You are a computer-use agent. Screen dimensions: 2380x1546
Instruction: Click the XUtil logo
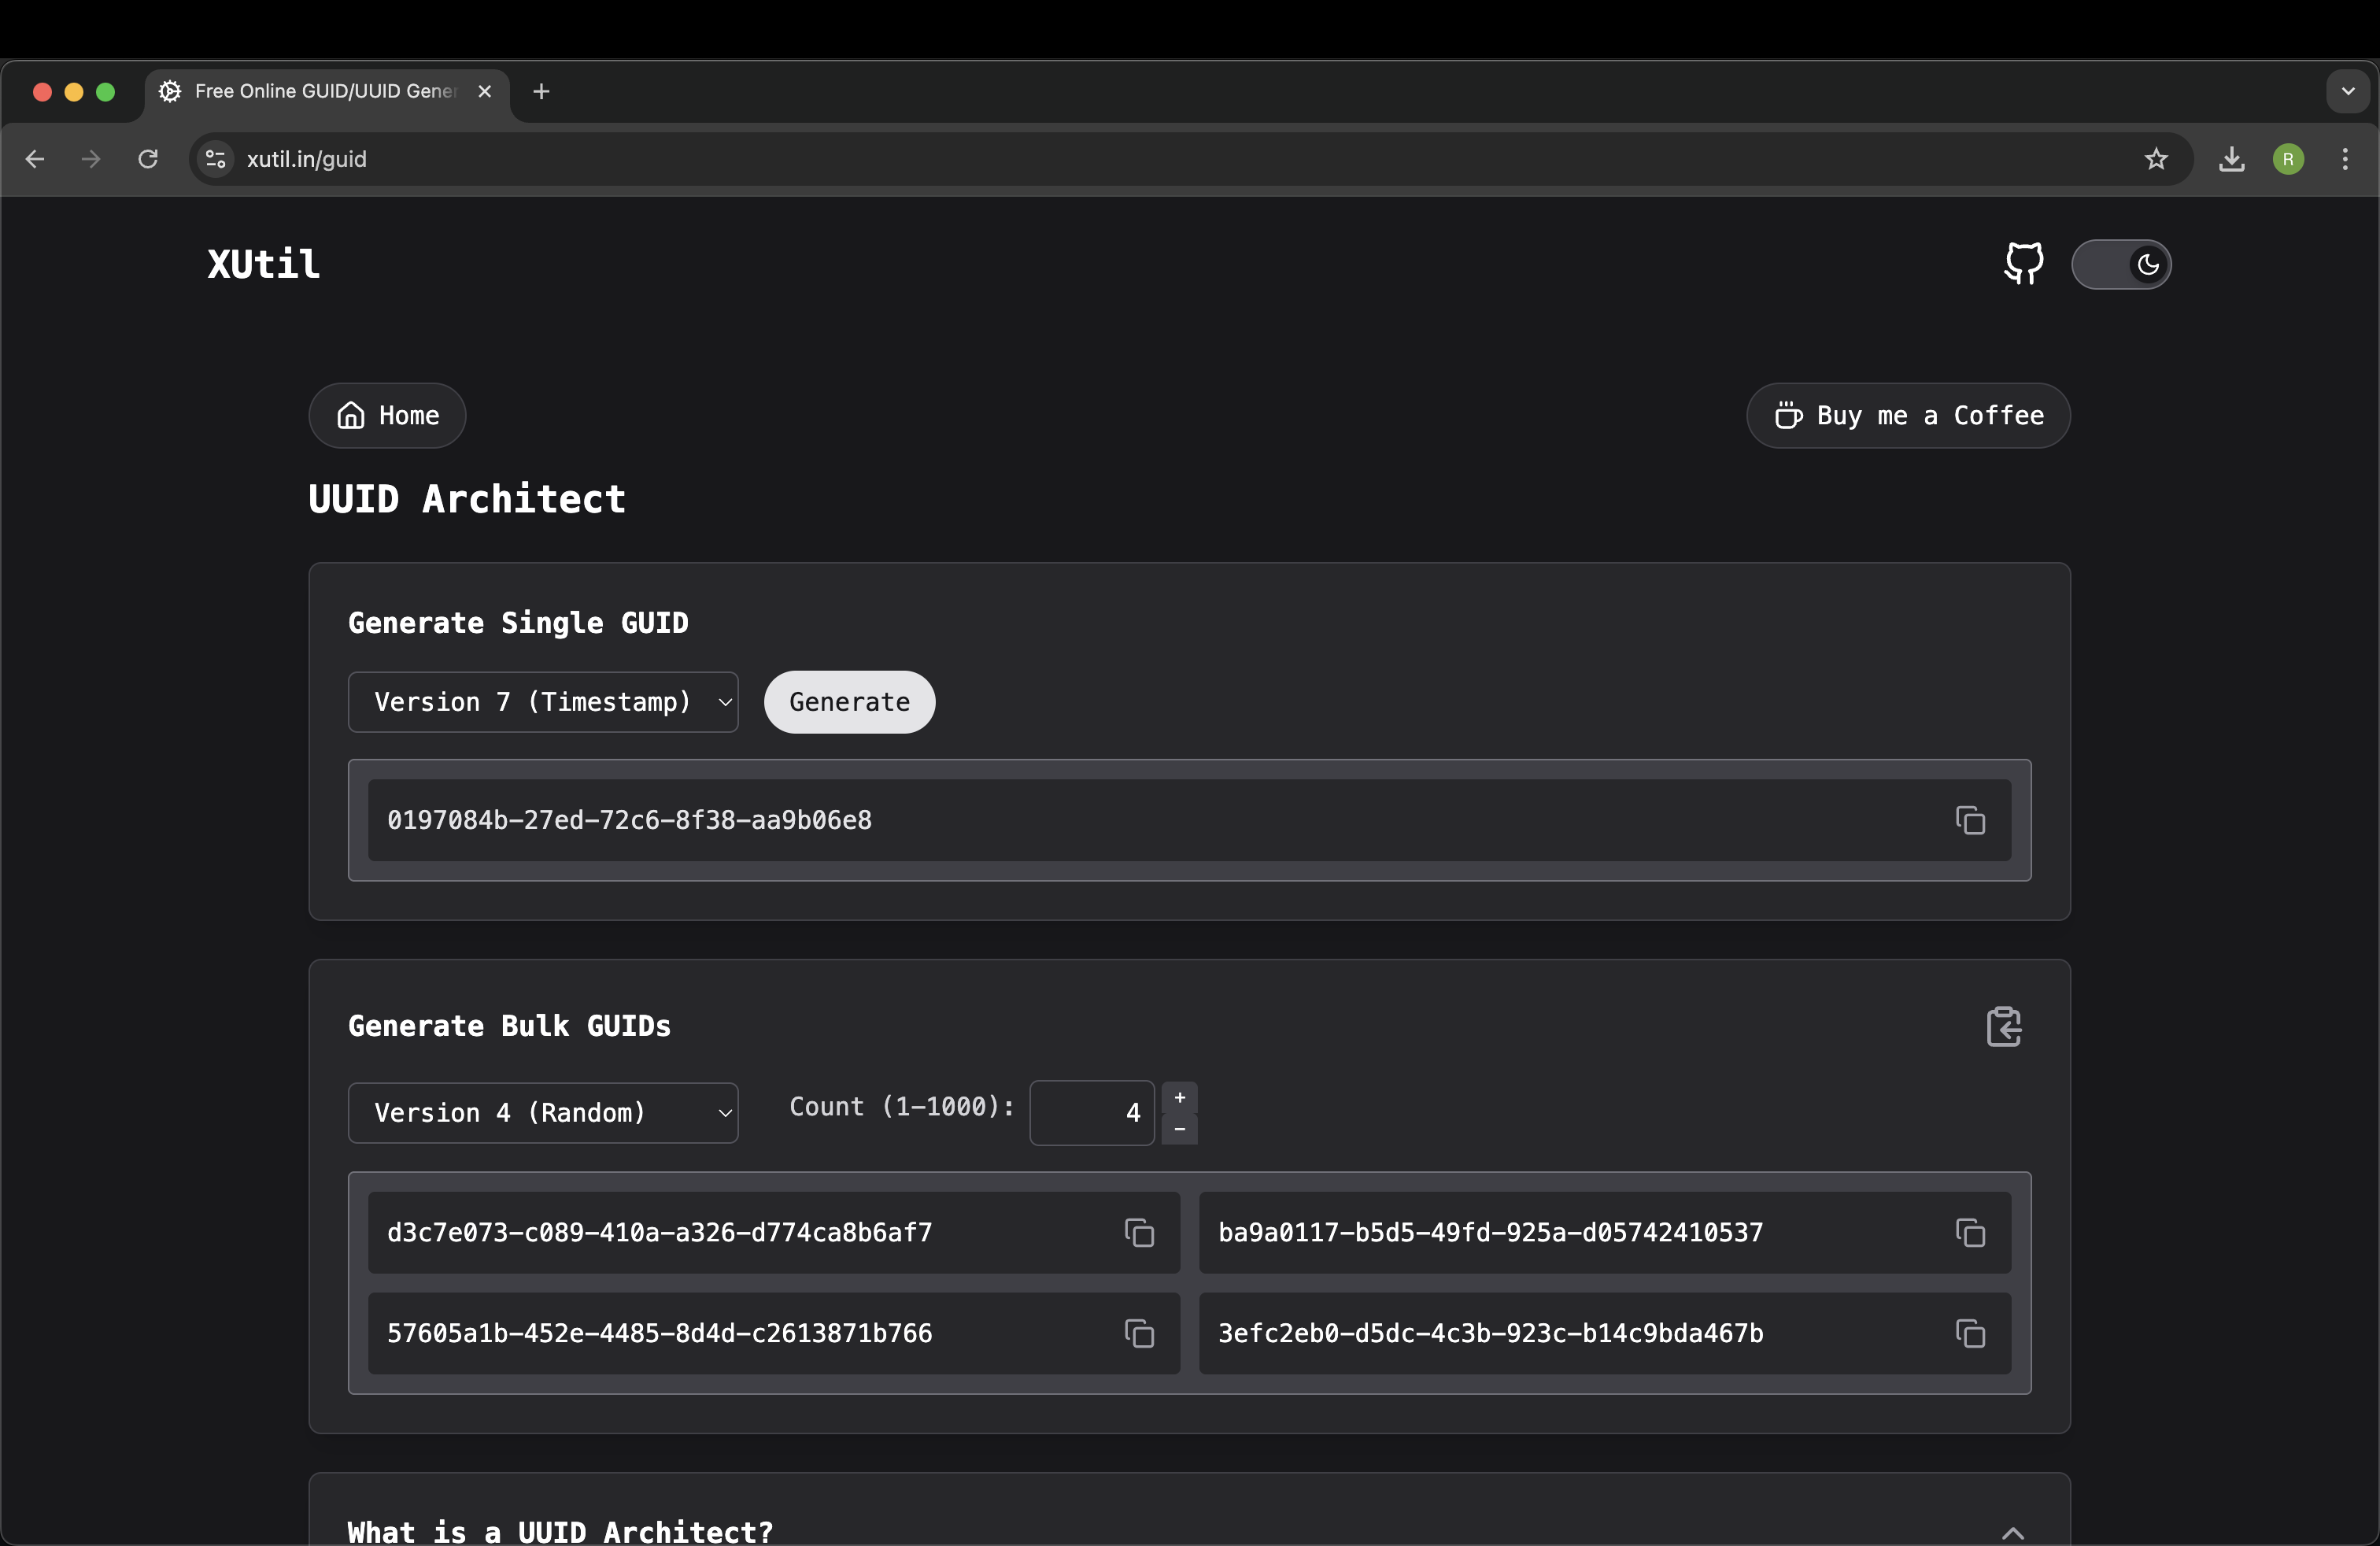263,264
